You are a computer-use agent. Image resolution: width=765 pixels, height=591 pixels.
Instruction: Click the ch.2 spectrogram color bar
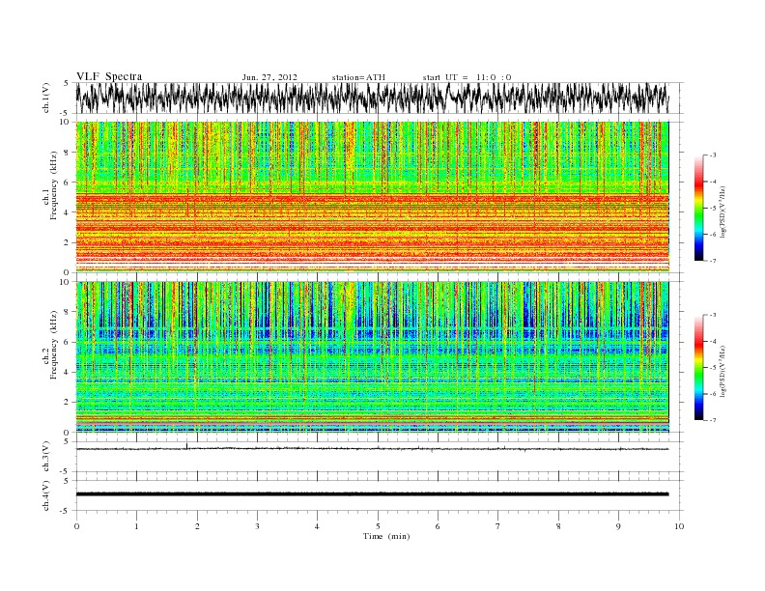[x=698, y=367]
